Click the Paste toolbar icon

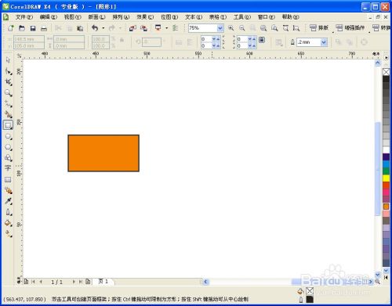point(80,28)
